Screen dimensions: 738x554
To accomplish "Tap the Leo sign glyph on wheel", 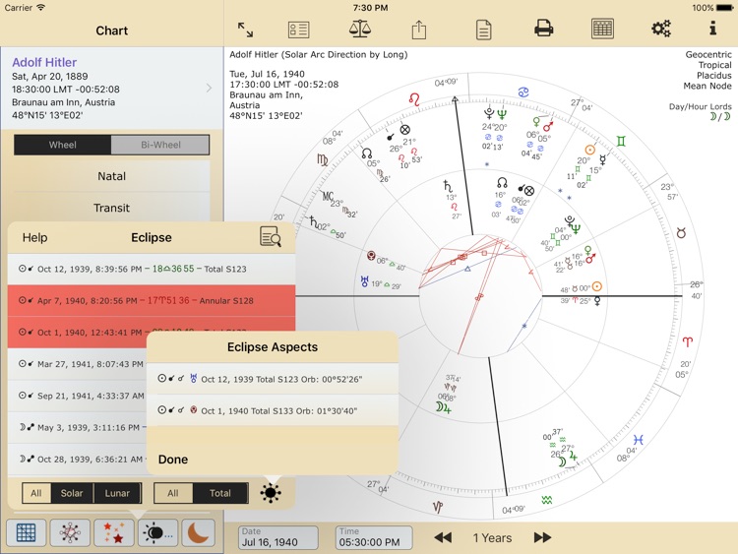I will [x=414, y=99].
